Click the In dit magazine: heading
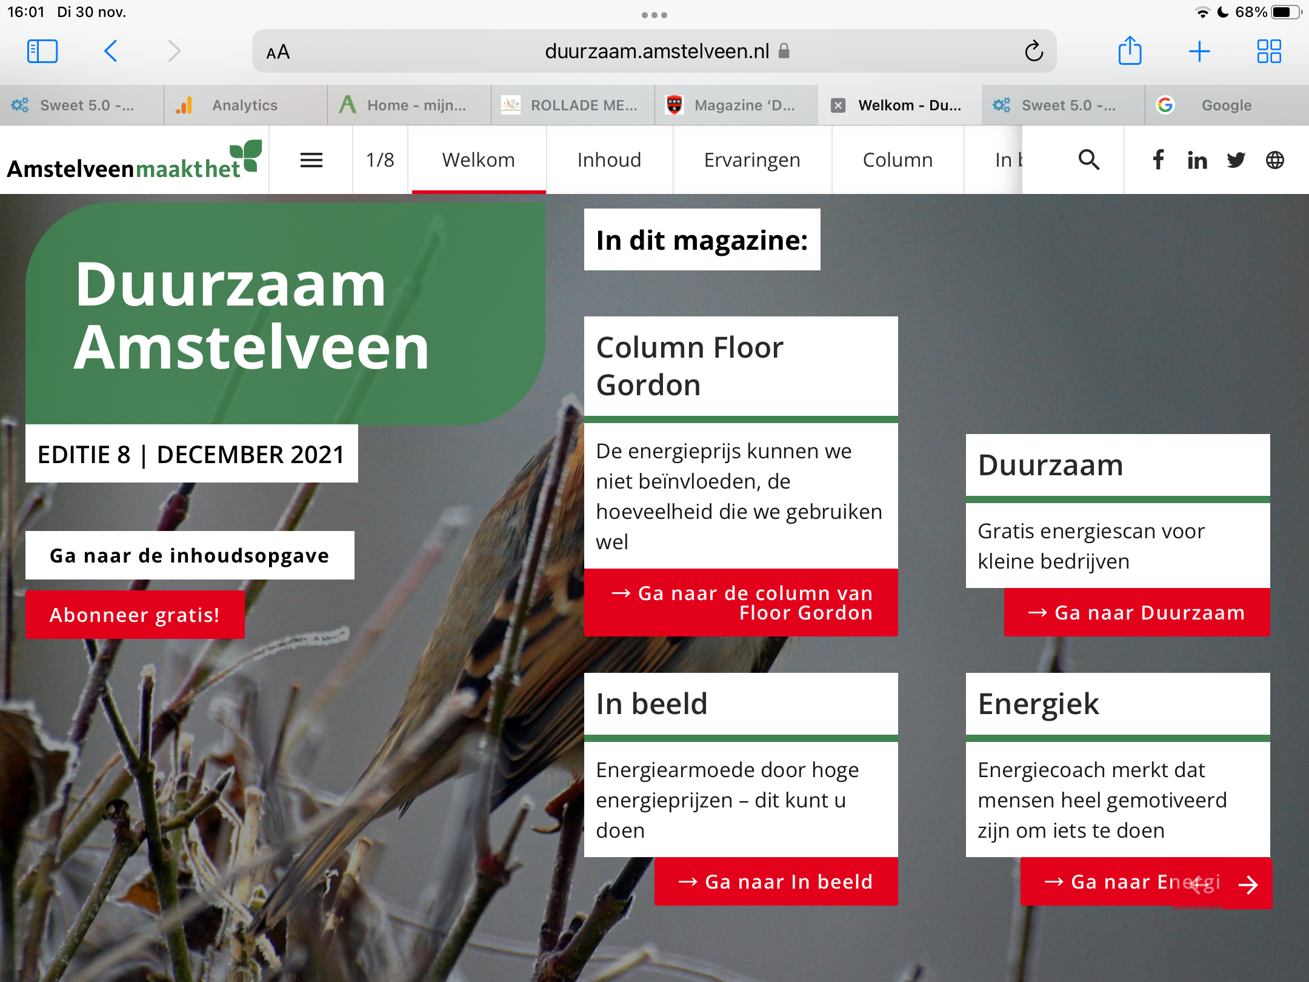Viewport: 1309px width, 982px height. click(x=702, y=240)
